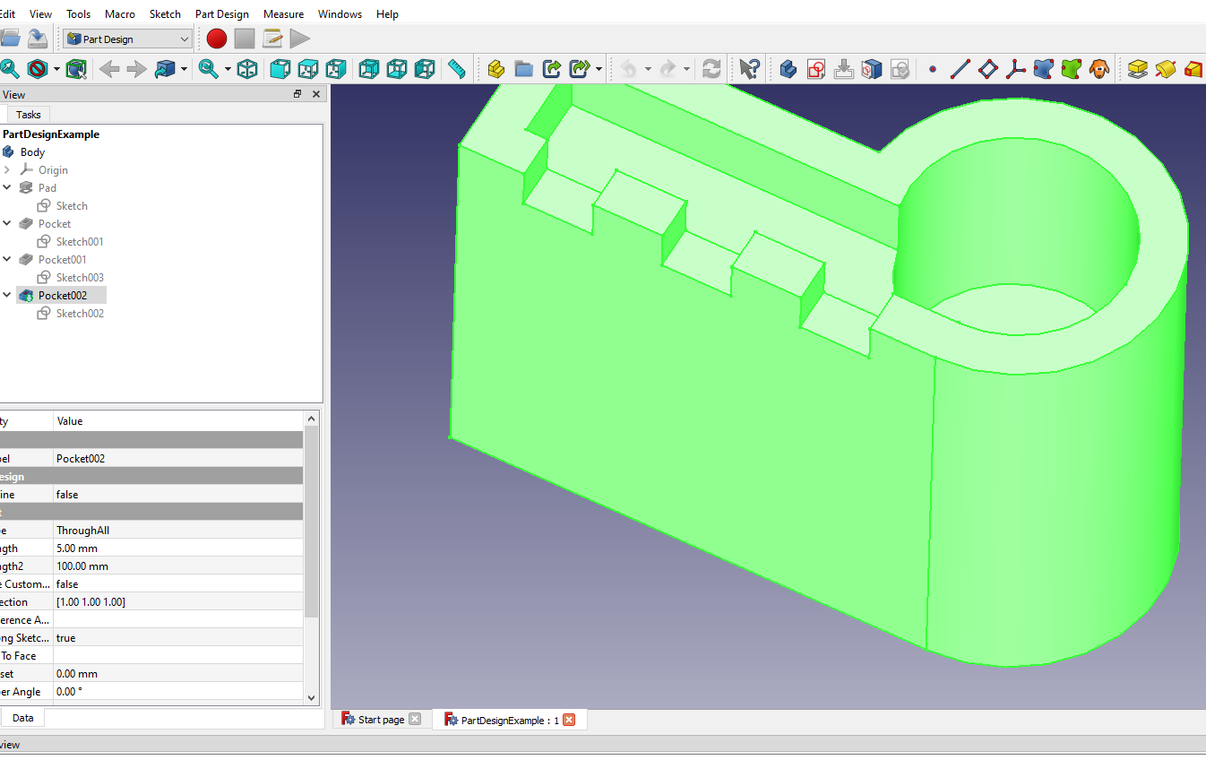Select the Revolution tool icon
This screenshot has width=1206, height=760.
1165,69
